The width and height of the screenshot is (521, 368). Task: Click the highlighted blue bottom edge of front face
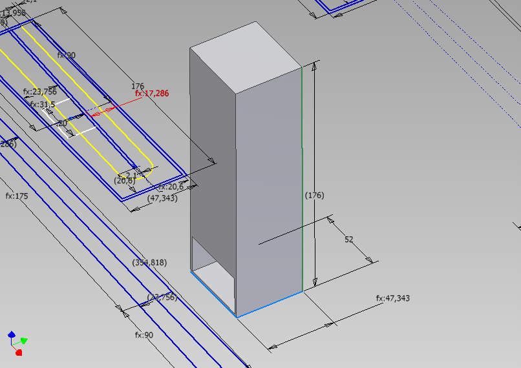pyautogui.click(x=270, y=304)
